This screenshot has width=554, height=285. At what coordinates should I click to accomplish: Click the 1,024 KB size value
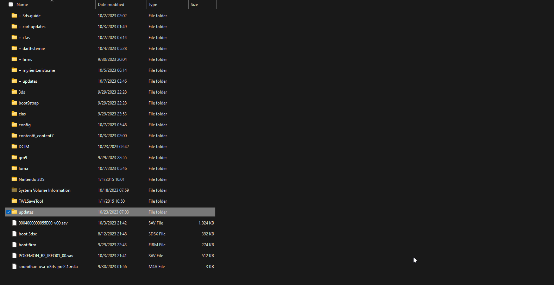pos(206,223)
